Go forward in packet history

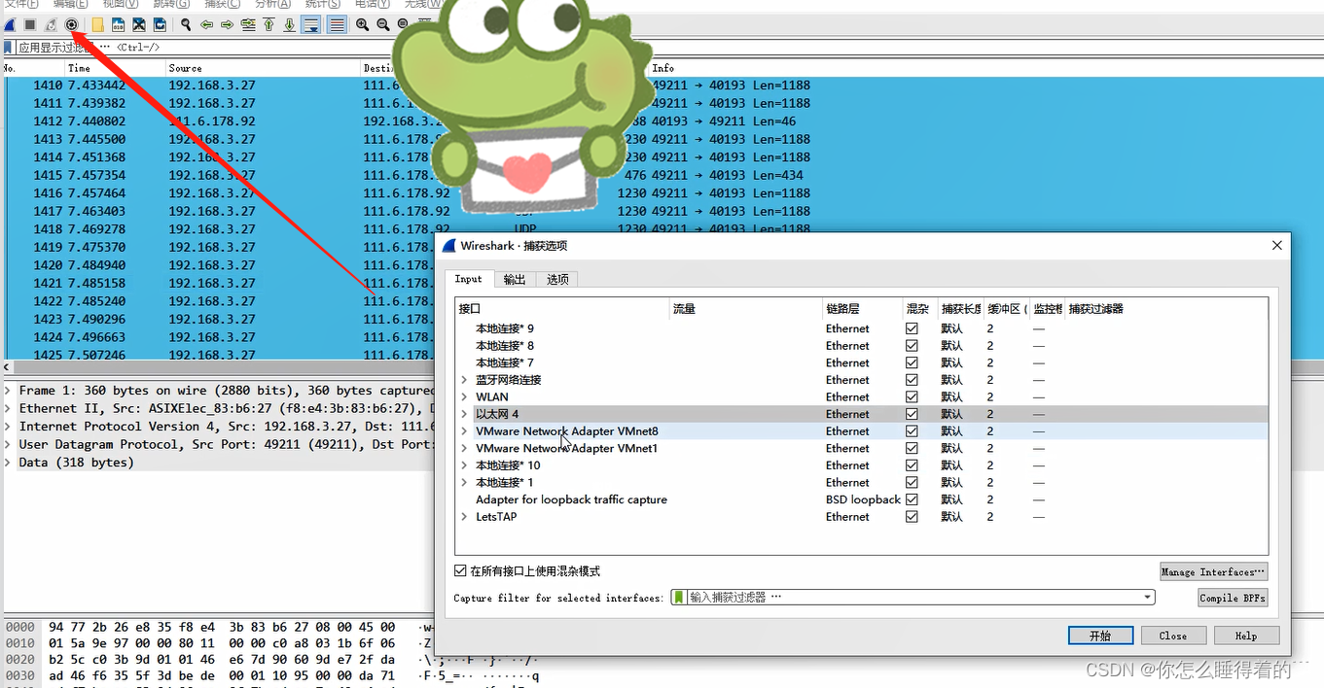[227, 24]
